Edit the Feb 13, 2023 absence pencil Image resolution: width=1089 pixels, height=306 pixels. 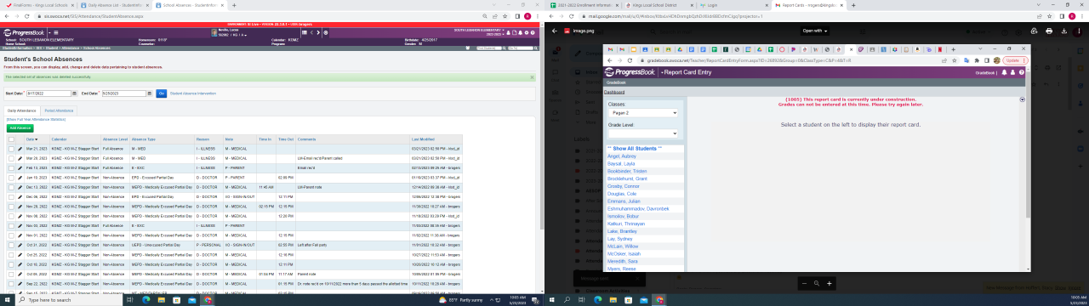click(20, 168)
